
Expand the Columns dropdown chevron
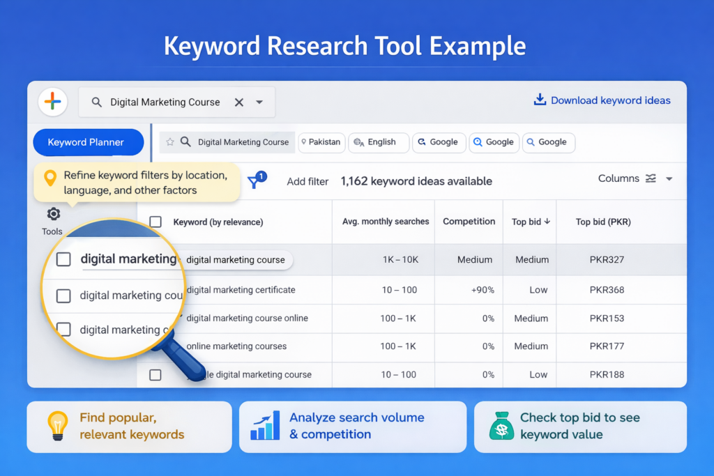668,178
